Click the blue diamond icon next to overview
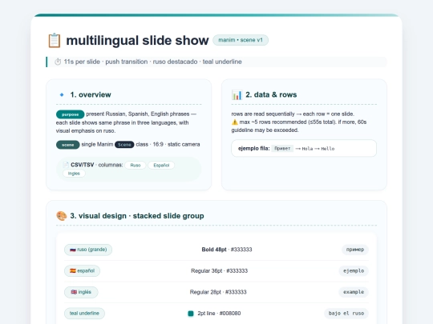 62,94
